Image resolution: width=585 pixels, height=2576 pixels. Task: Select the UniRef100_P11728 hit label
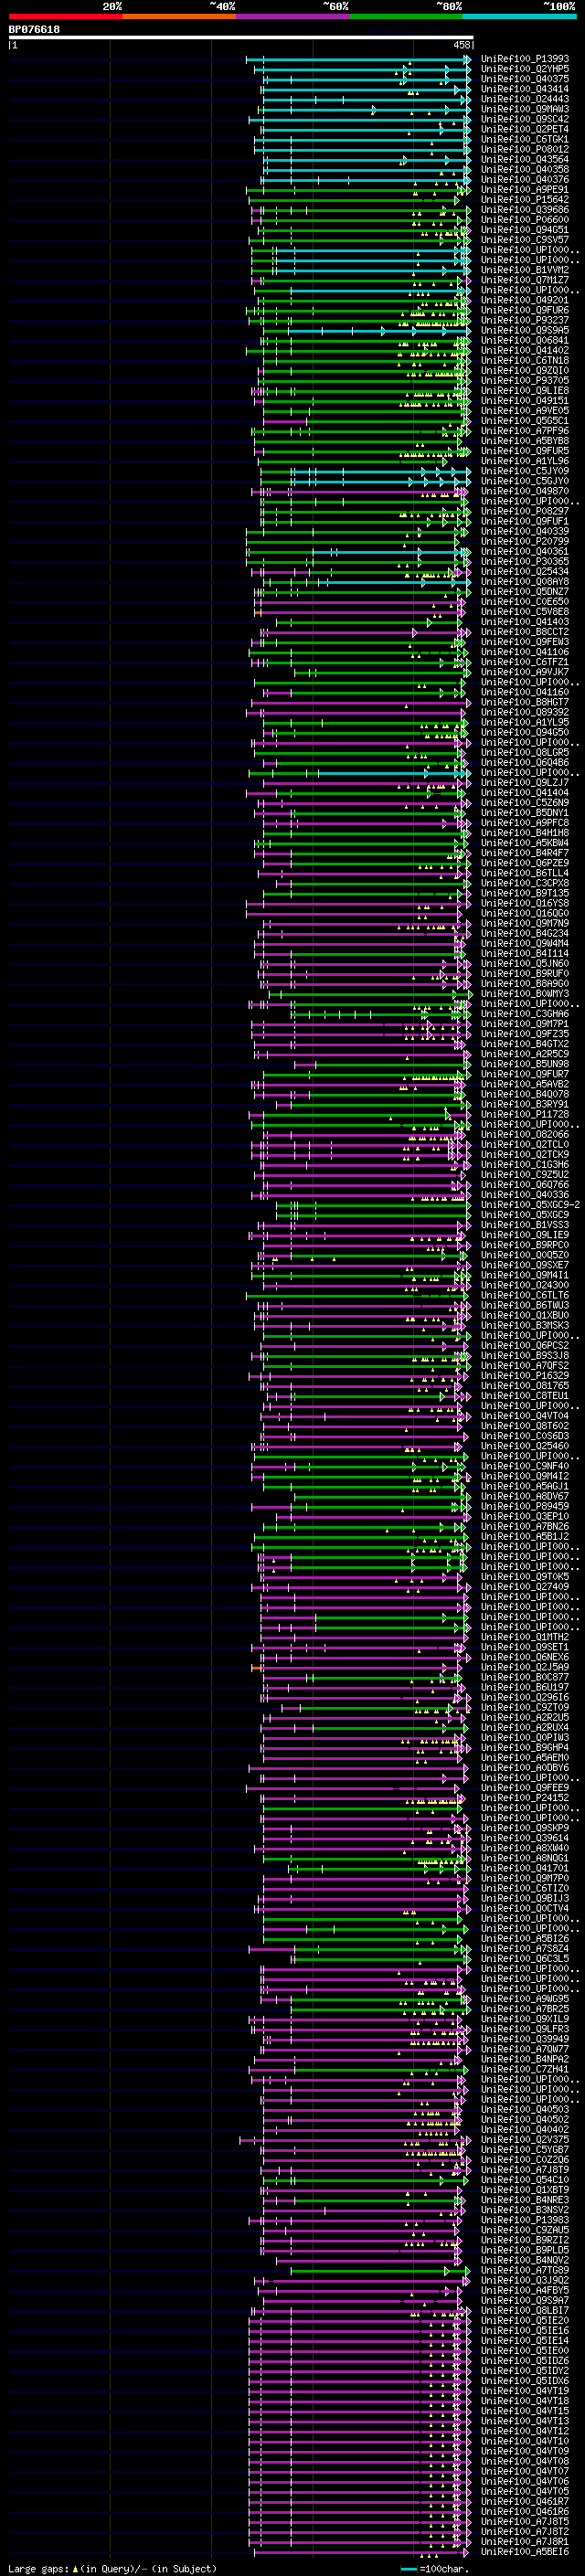(x=525, y=1114)
